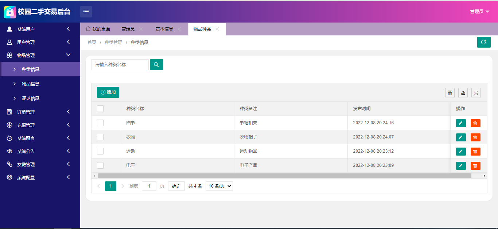498x229 pixels.
Task: Click the 添加 add button
Action: point(108,92)
